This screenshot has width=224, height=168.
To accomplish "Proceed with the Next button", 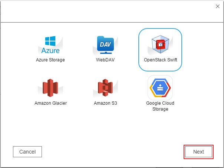I will tap(198, 152).
